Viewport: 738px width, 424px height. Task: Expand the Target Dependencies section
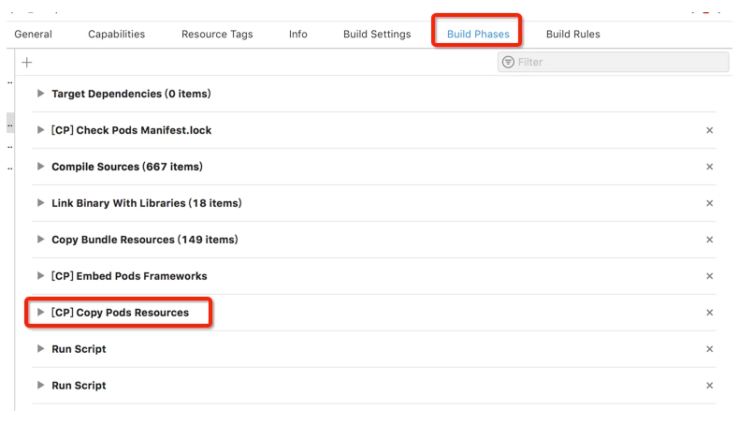[x=40, y=94]
